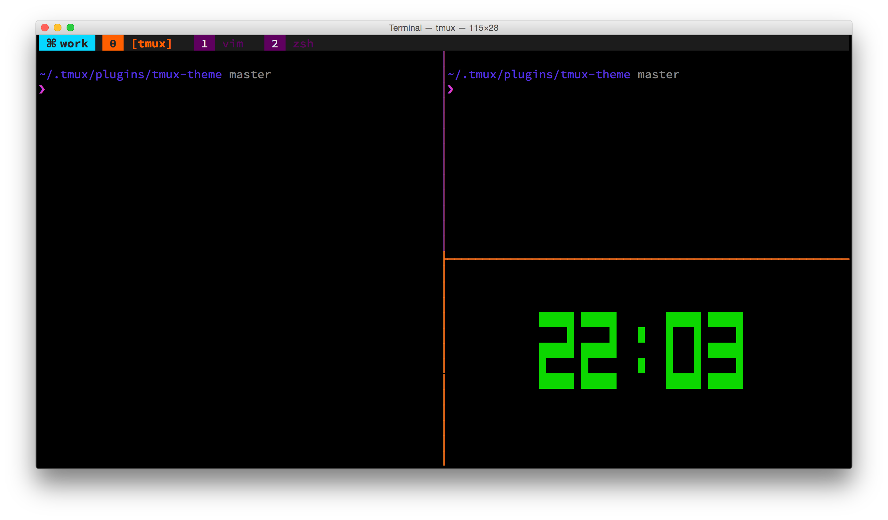Switch to the zsh window tab
Screen dimensions: 888x520
303,43
